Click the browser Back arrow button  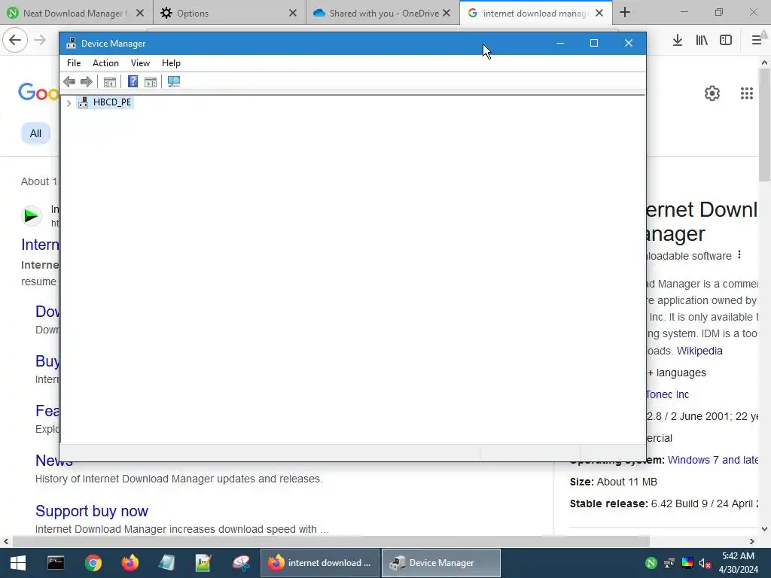coord(15,40)
